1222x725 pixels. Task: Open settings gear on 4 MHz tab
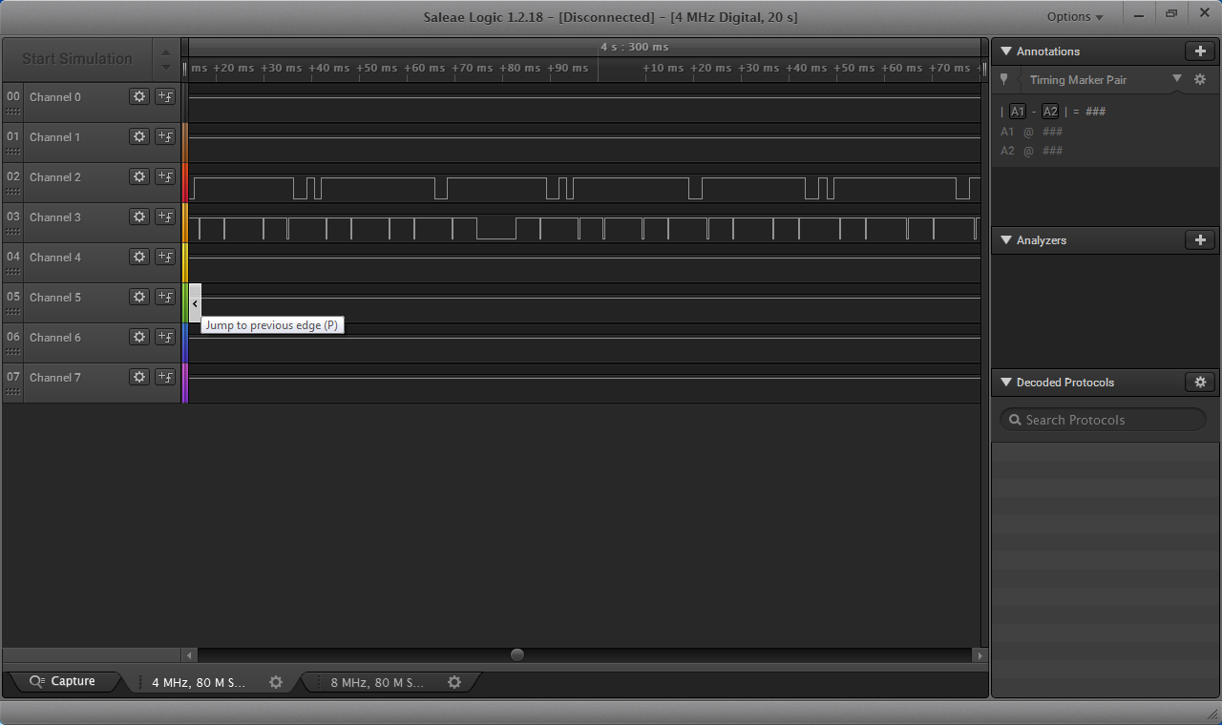tap(276, 682)
